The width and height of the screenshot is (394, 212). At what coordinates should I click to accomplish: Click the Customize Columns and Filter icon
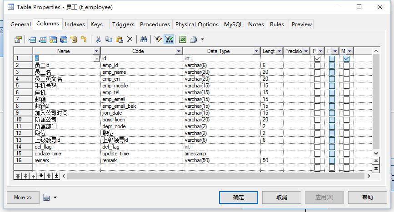[158, 39]
